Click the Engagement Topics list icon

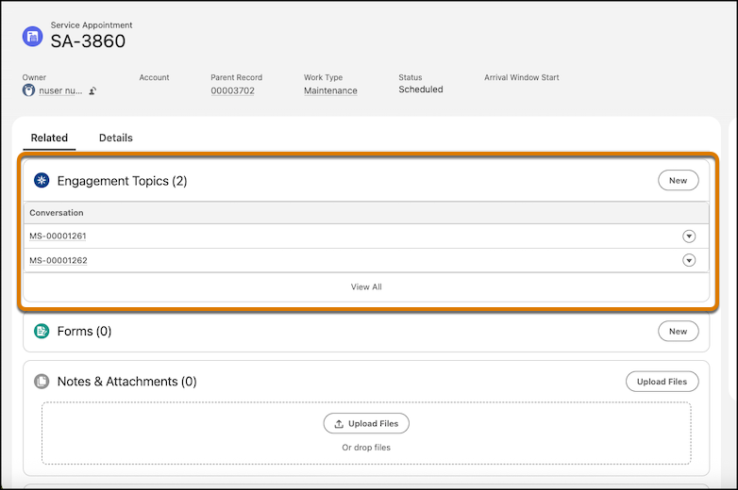42,180
